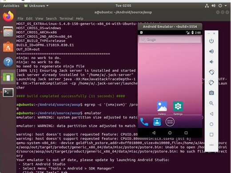Take a screenshot with the camera icon
The image size is (231, 173).
point(211,93)
